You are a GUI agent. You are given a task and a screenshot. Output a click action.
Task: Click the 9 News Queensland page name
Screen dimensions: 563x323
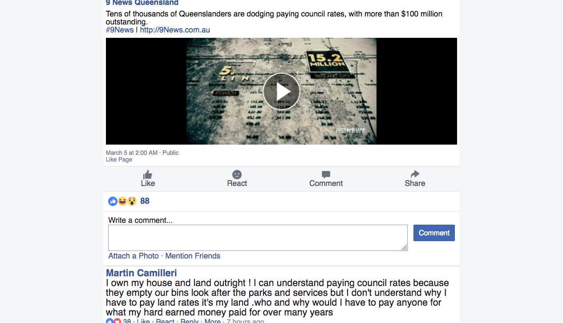(x=142, y=3)
